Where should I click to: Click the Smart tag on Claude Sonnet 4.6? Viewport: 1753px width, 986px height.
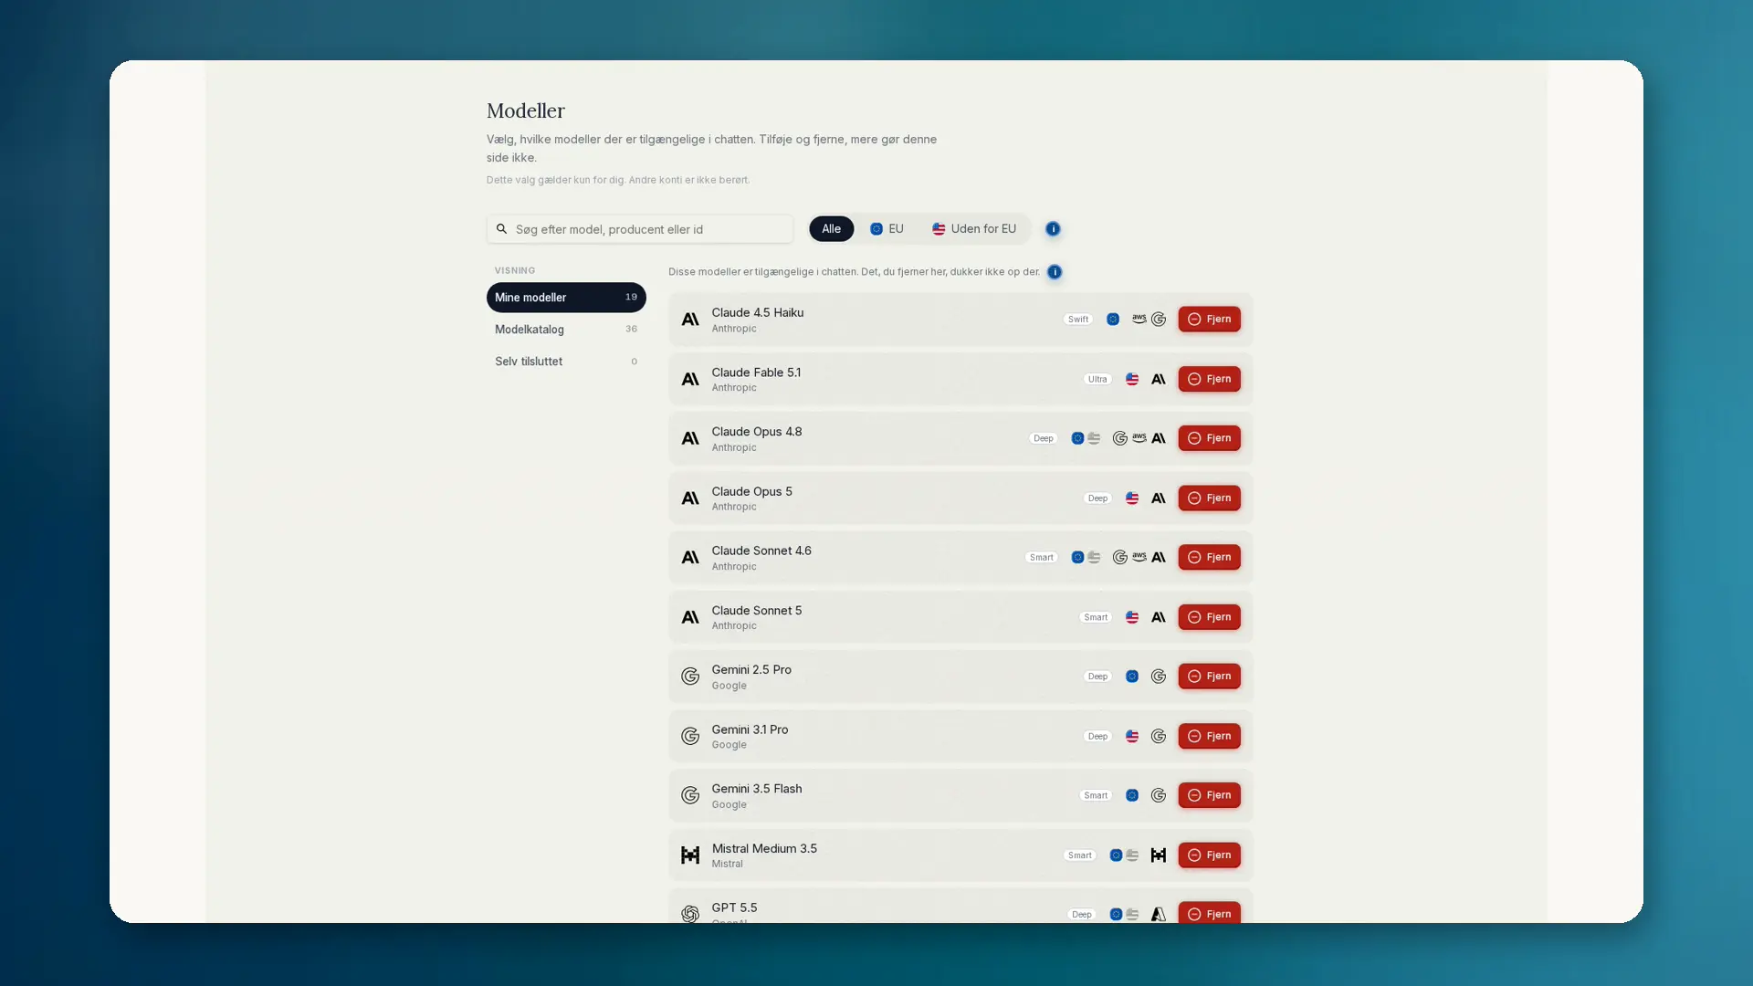[x=1042, y=558]
